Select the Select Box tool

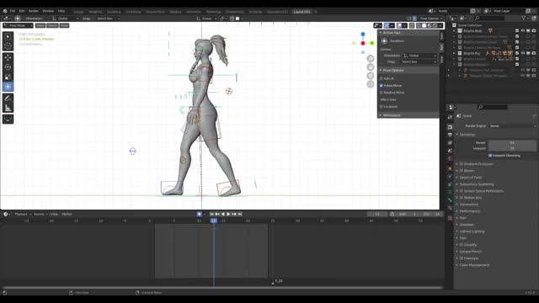tap(8, 36)
